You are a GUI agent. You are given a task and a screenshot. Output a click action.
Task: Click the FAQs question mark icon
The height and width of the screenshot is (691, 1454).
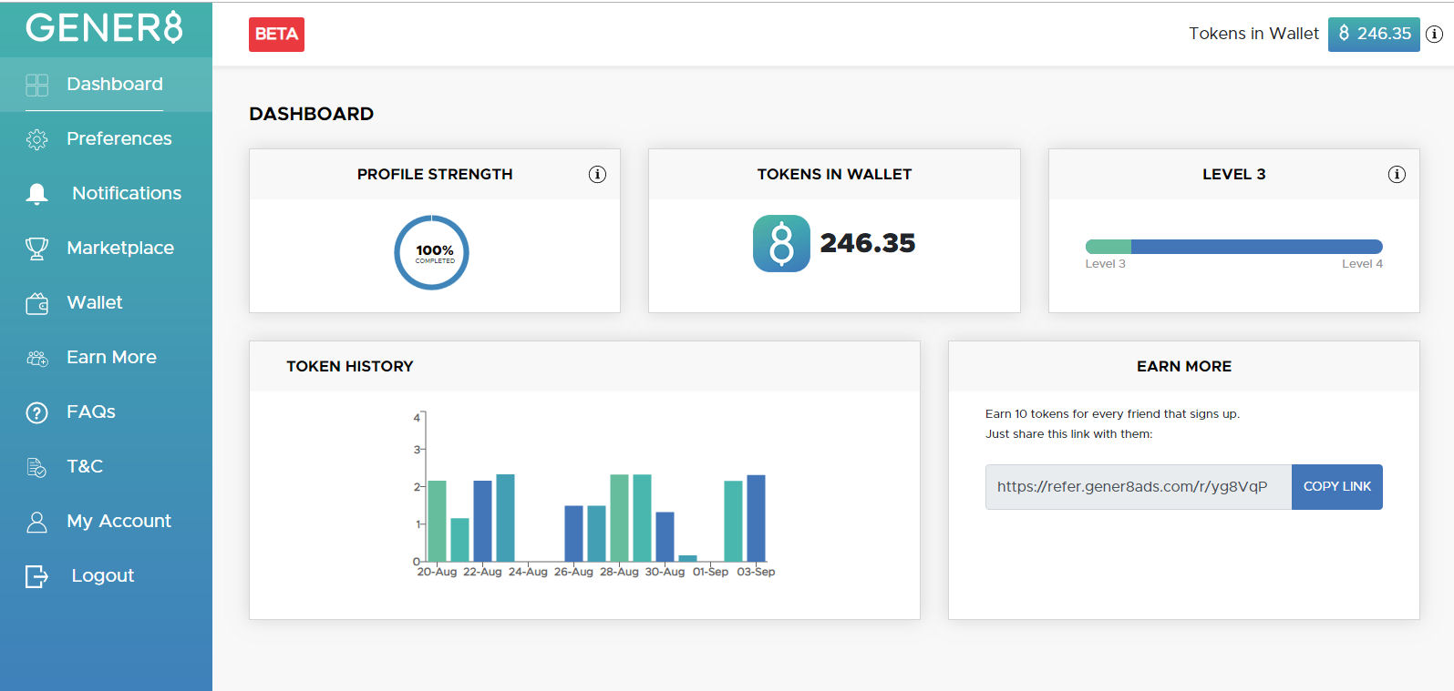coord(36,412)
